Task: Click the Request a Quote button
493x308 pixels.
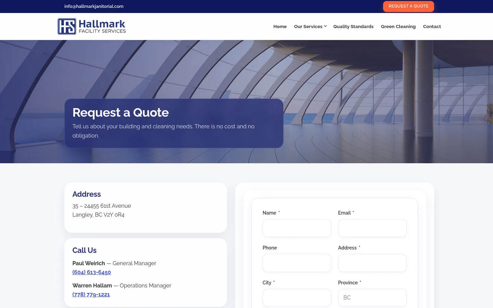Action: pos(408,6)
